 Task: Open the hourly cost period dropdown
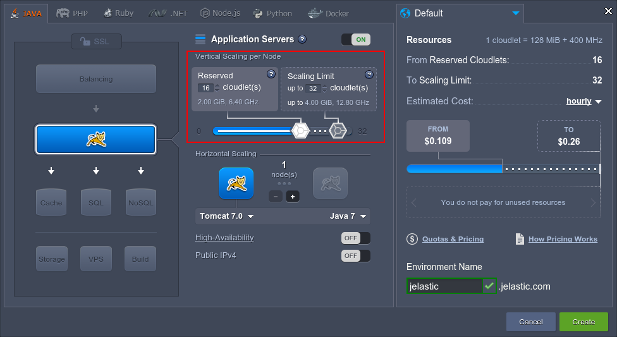click(x=584, y=101)
